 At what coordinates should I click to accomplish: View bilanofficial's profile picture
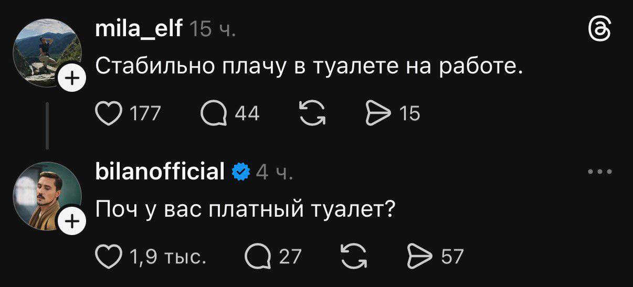(x=47, y=196)
